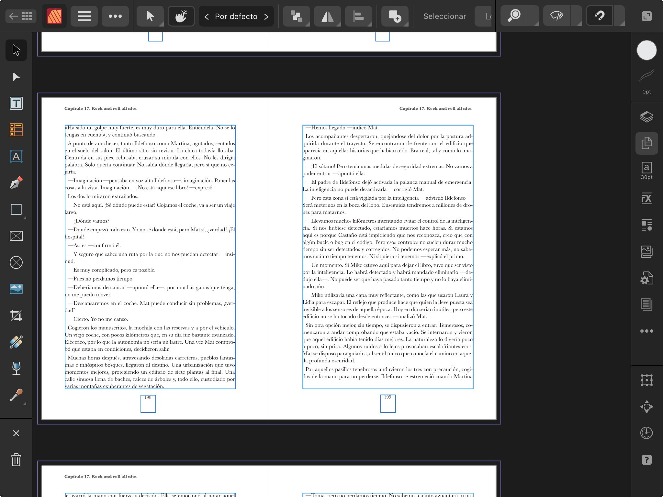Open the Stock images panel
Image resolution: width=663 pixels, height=497 pixels.
click(x=646, y=251)
